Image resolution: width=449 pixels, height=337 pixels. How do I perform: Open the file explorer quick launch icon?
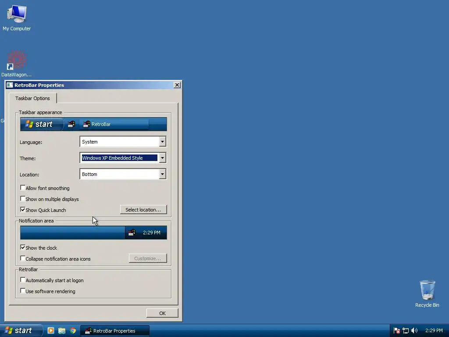61,330
